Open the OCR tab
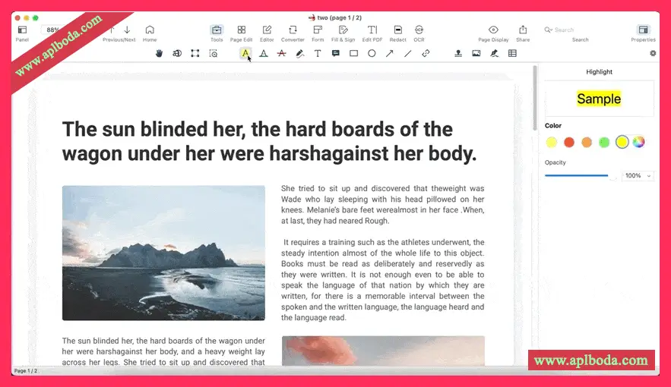 (419, 33)
